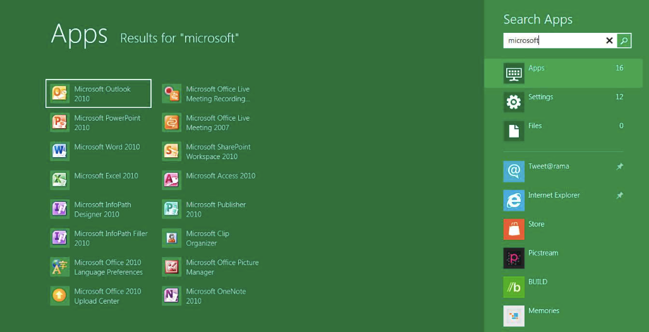The width and height of the screenshot is (649, 332).
Task: Click the Store label in sidebar
Action: 537,224
